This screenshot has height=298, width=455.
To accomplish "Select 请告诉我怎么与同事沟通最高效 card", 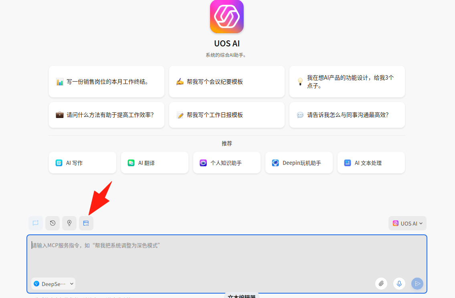I will pos(347,115).
